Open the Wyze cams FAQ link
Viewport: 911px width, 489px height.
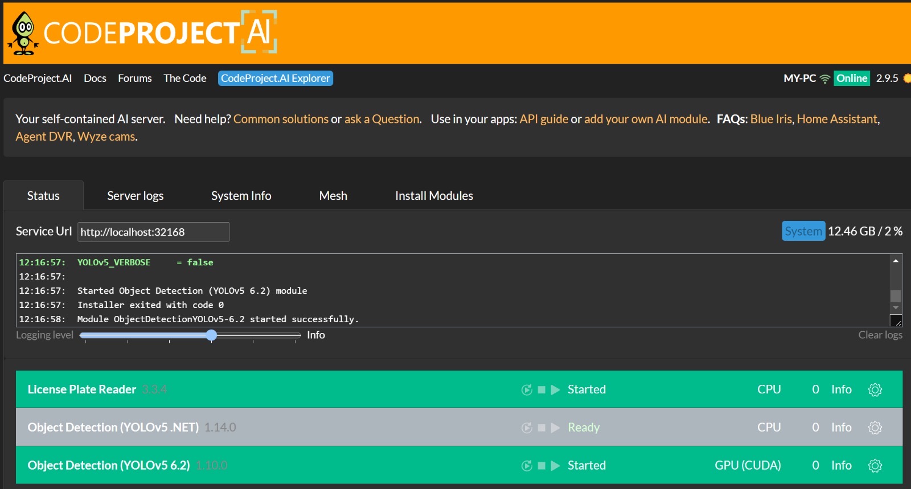106,137
